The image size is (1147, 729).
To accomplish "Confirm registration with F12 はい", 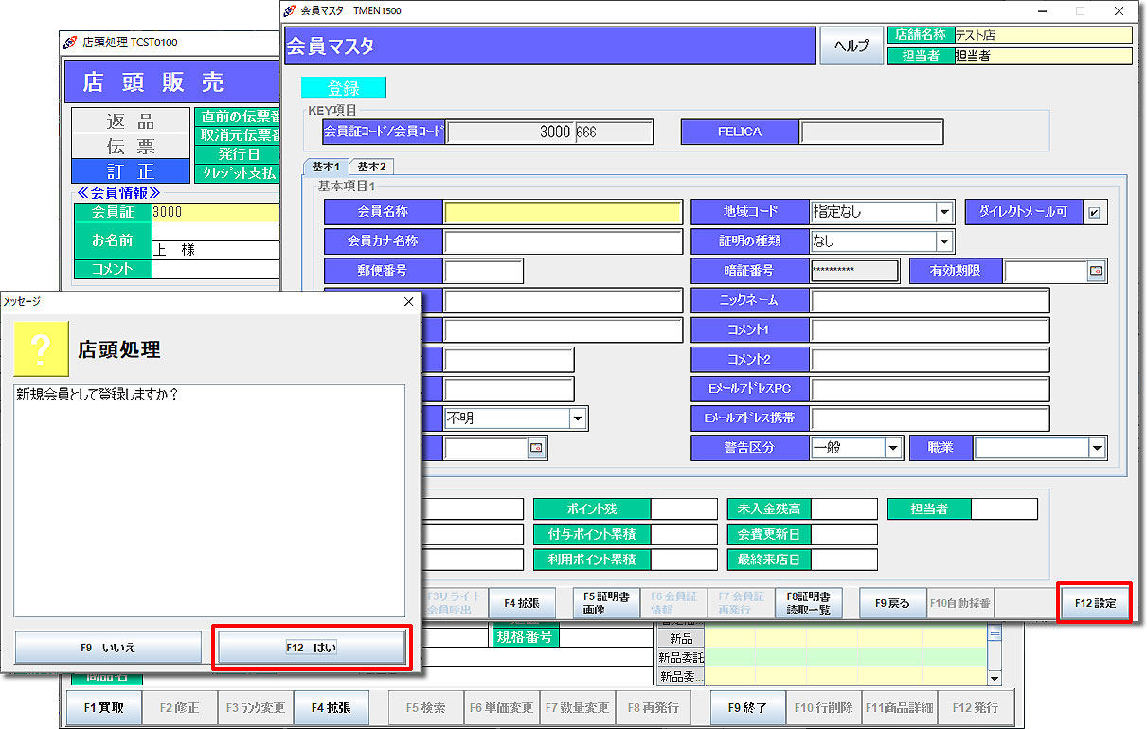I will [x=312, y=648].
